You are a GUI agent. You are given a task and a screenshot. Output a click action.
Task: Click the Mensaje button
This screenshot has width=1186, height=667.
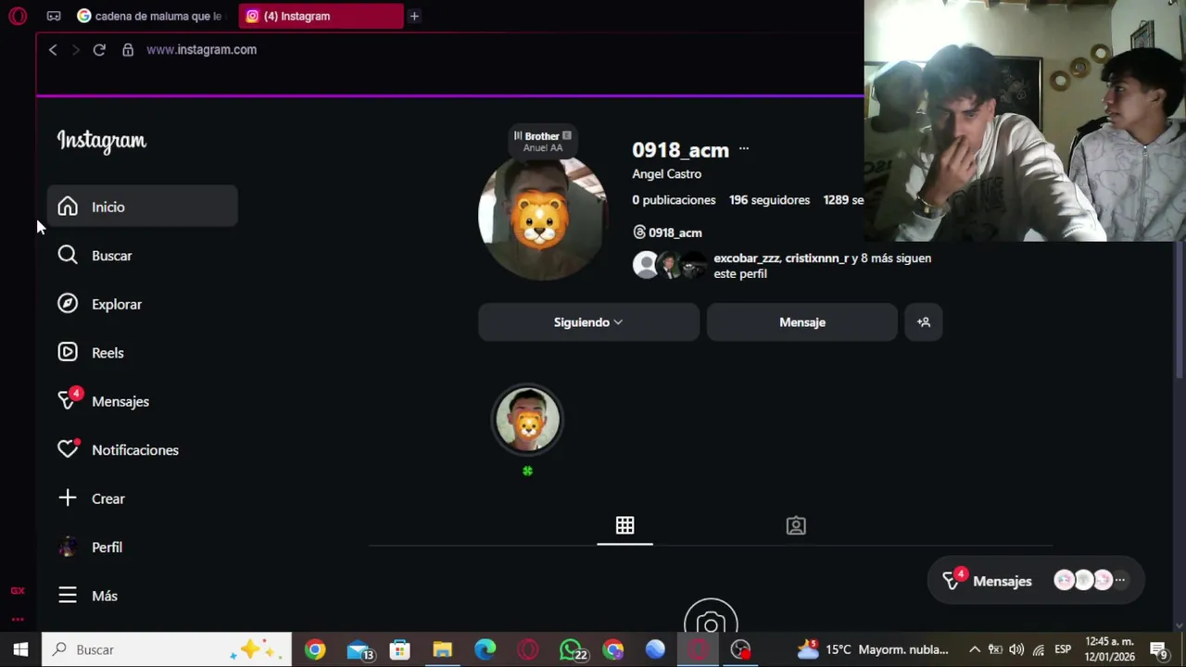click(802, 322)
